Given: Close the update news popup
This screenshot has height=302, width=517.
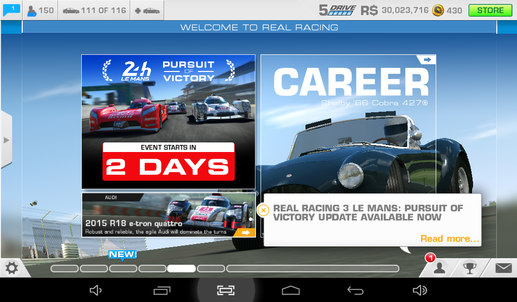Looking at the screenshot, I should coord(263,210).
